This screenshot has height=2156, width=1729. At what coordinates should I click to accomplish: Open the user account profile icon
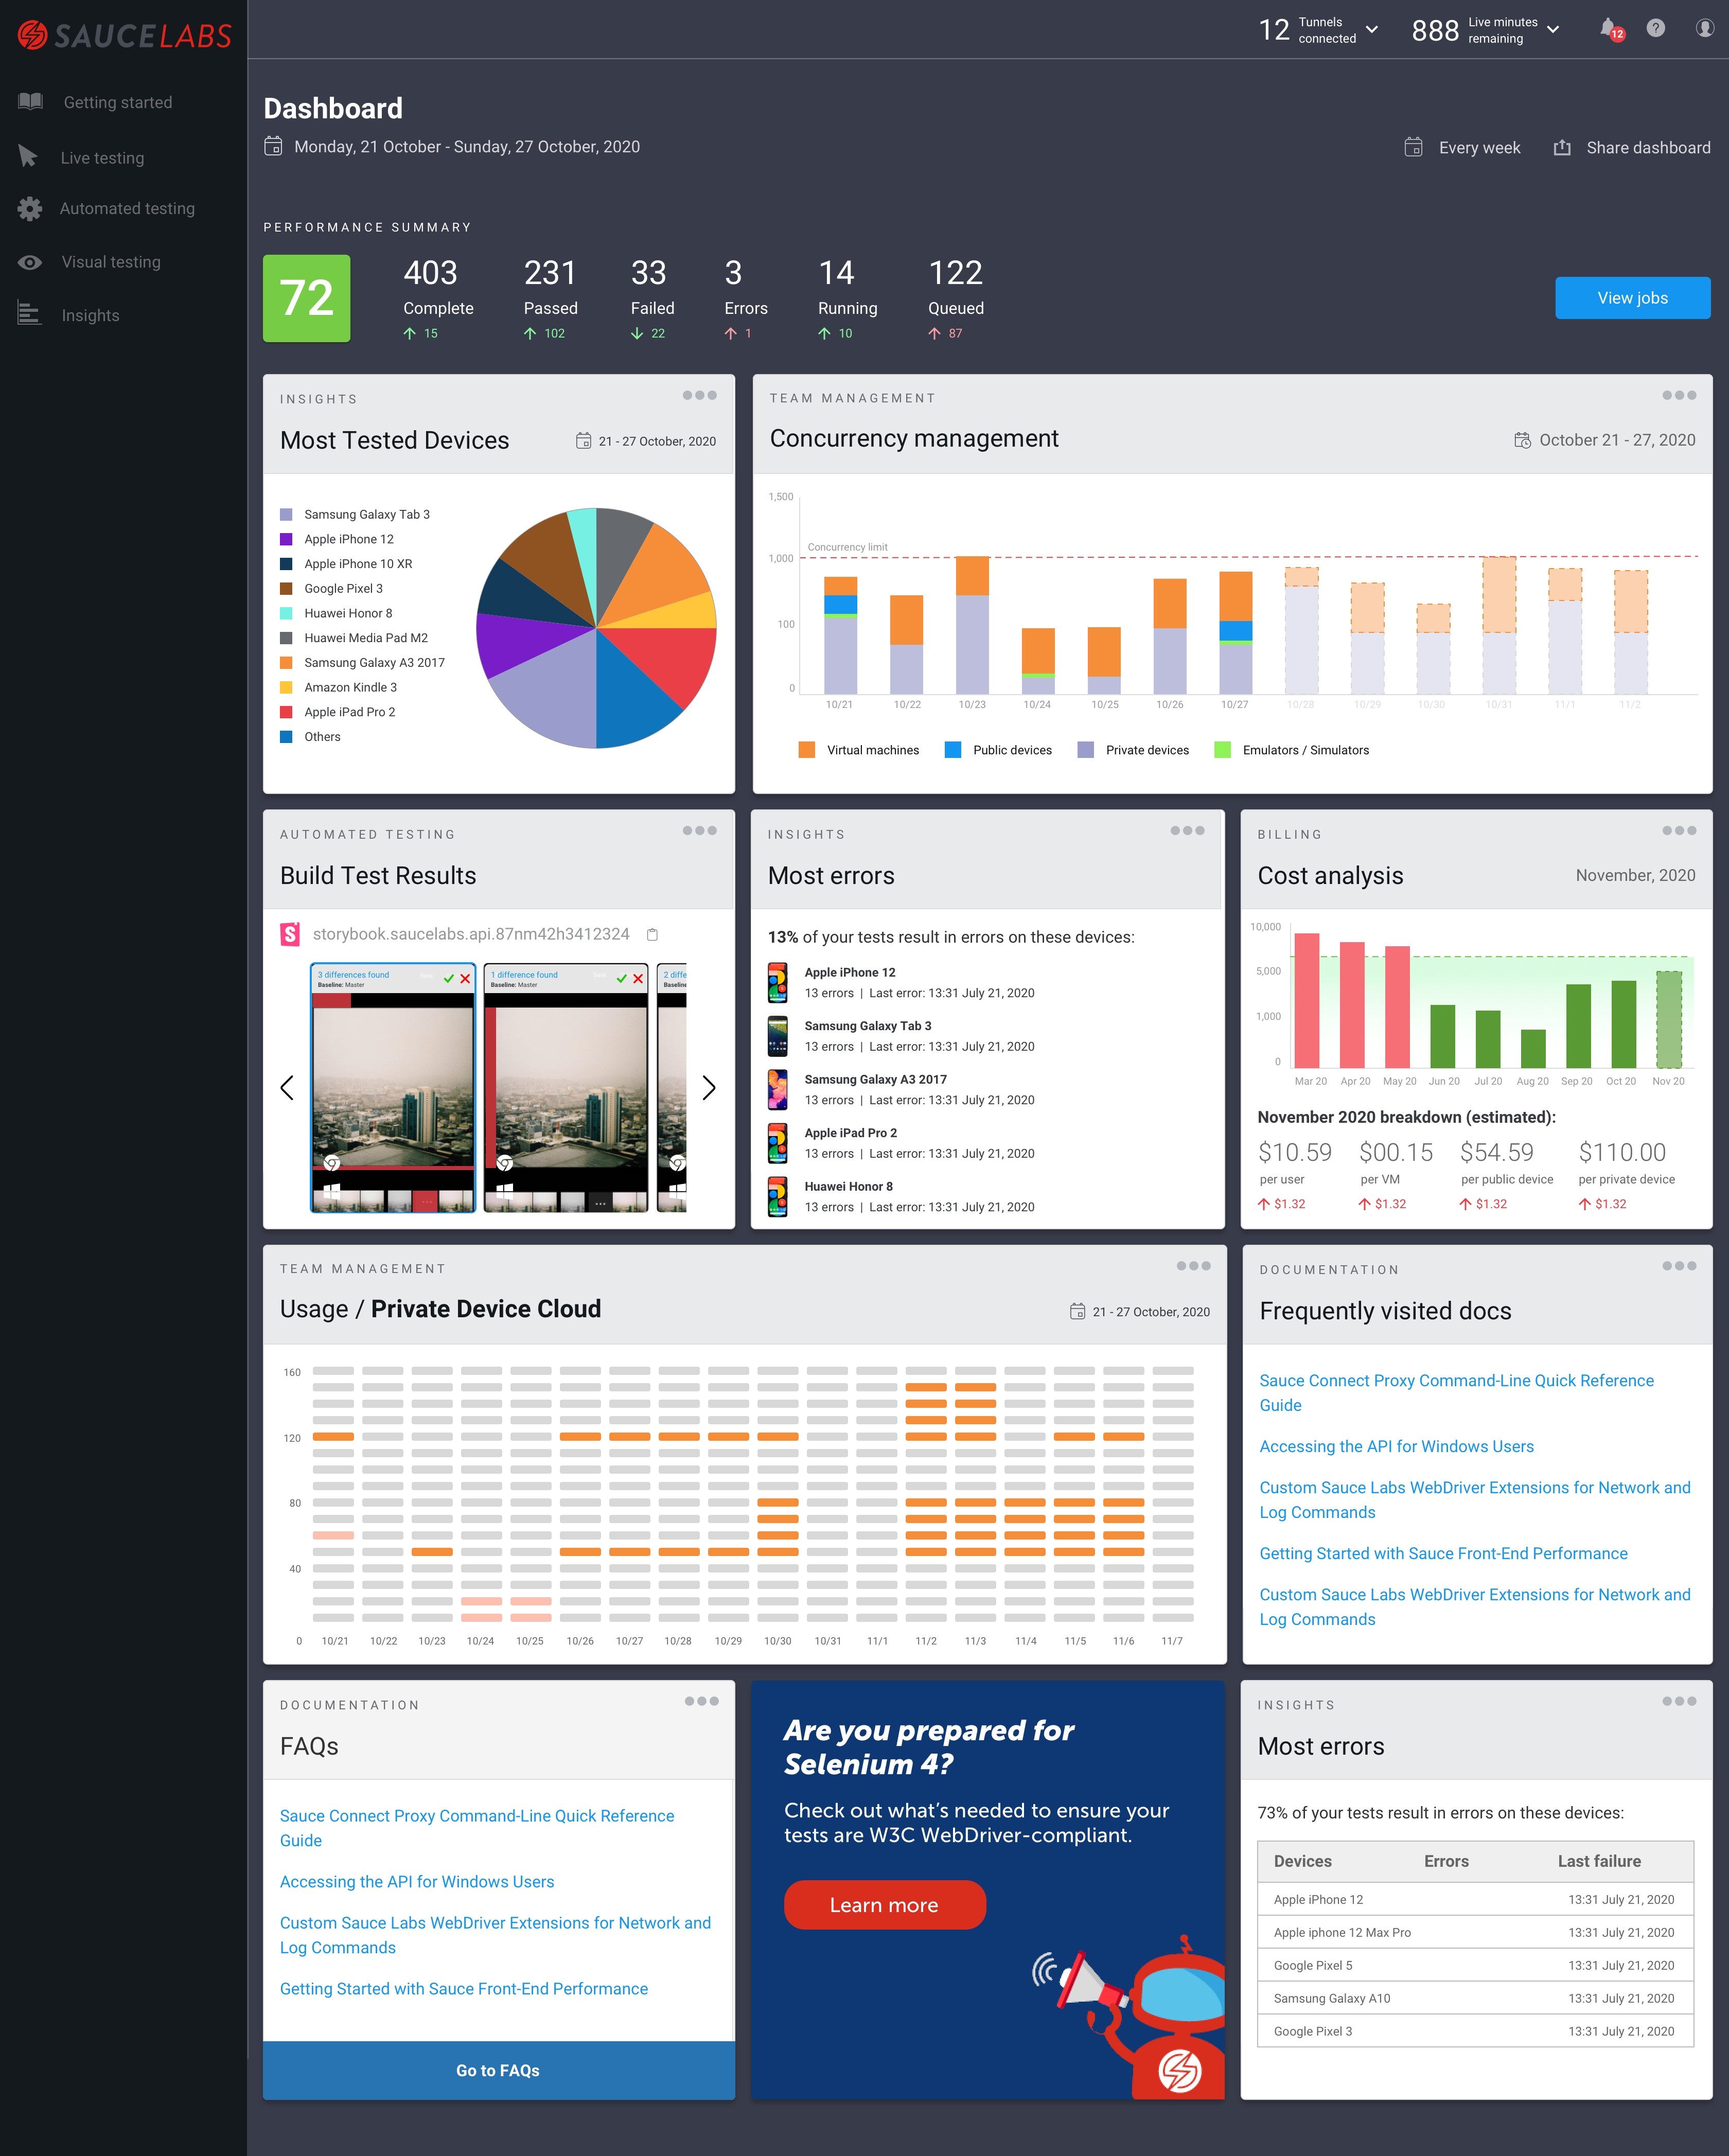1705,28
